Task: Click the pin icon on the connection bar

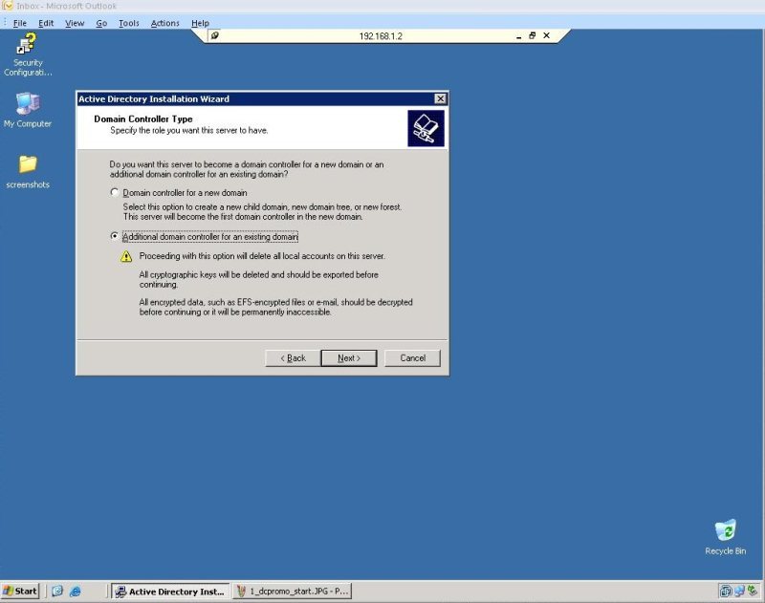Action: pos(214,35)
